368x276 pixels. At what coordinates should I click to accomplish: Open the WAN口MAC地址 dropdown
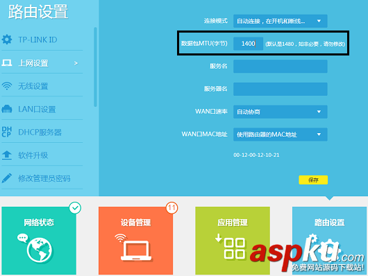coord(281,135)
